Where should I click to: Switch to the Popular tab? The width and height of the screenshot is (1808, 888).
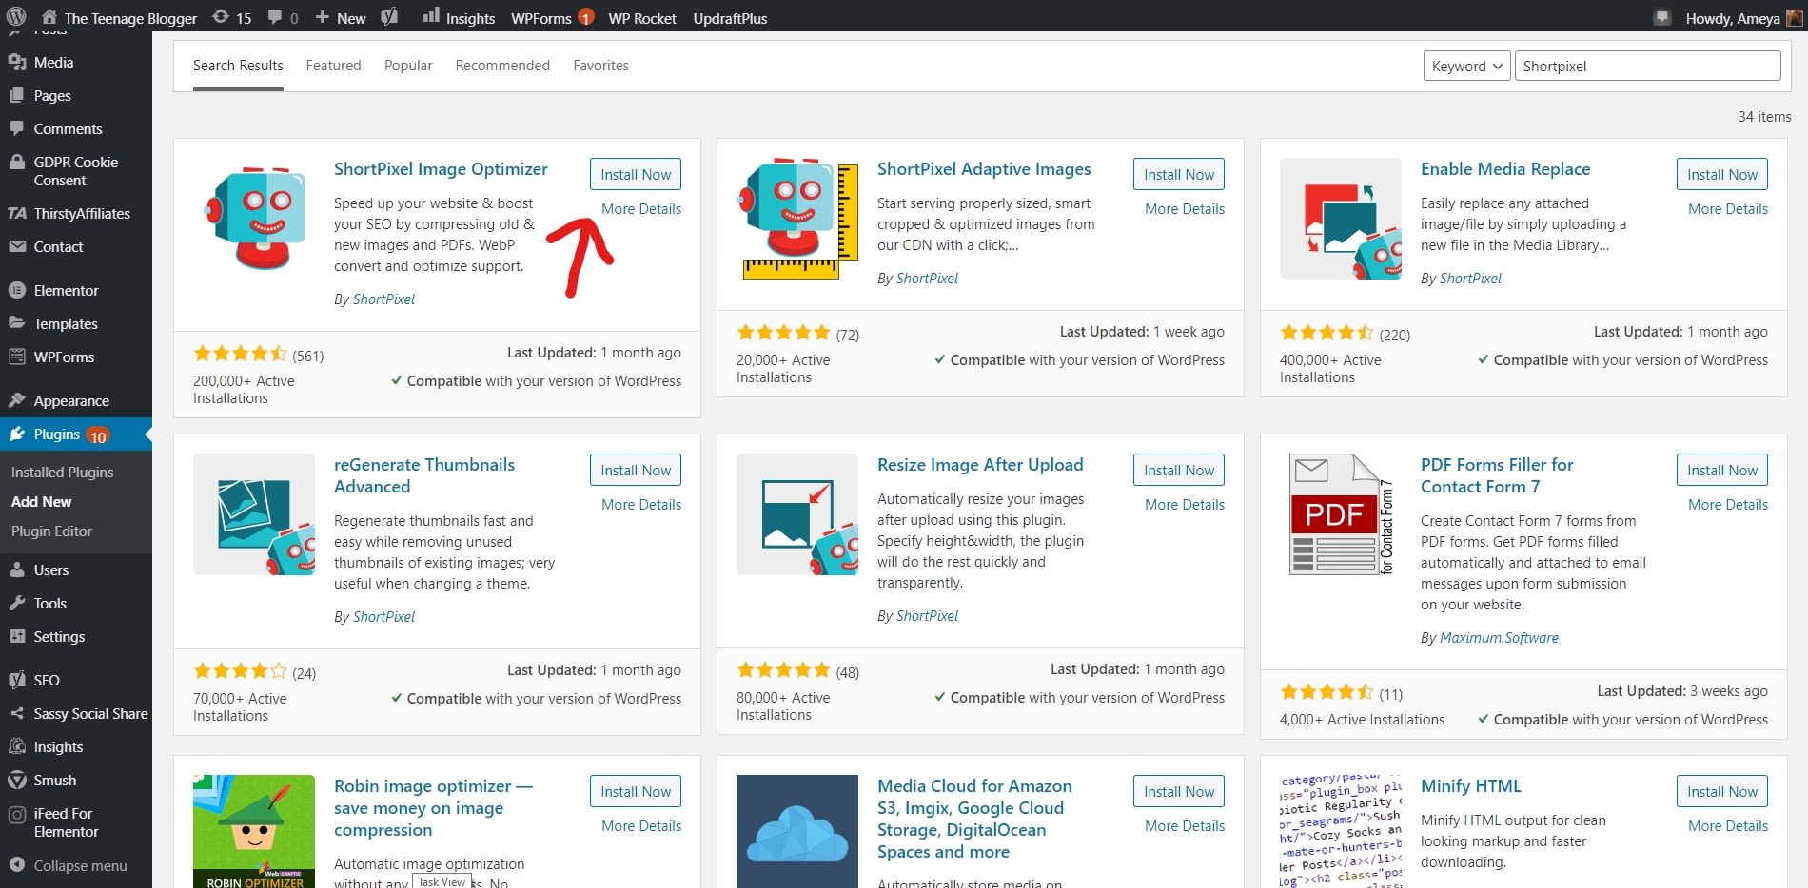[x=408, y=66]
